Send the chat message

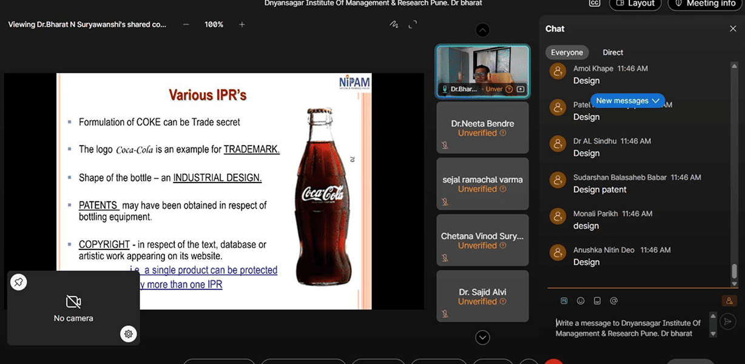(x=728, y=322)
